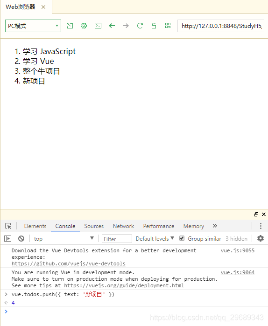Click the lock icon in toolbar
268x326 pixels.
[x=154, y=26]
